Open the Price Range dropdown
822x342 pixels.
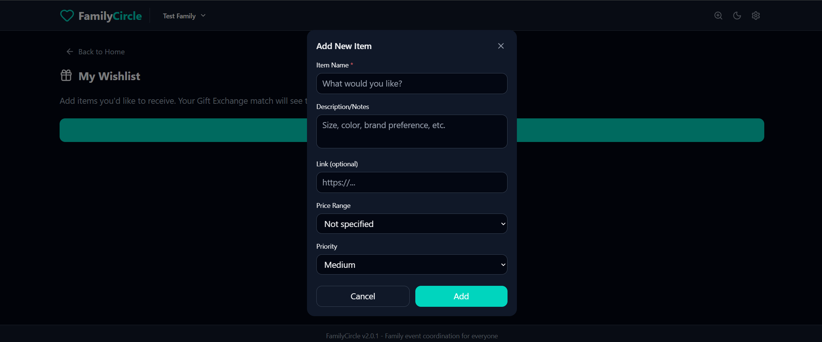[x=412, y=224]
